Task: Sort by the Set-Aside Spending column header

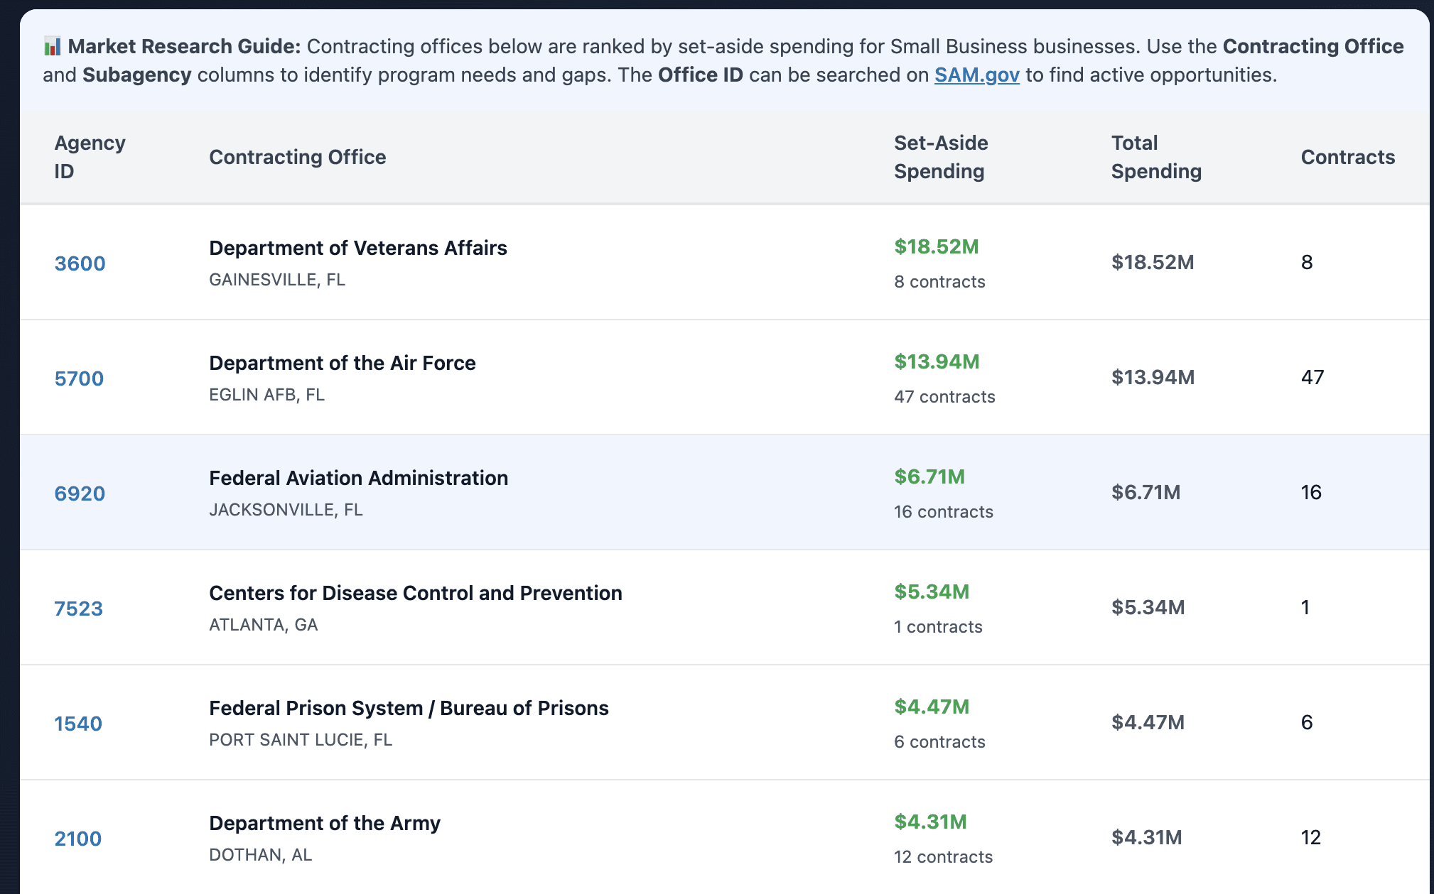Action: point(940,157)
